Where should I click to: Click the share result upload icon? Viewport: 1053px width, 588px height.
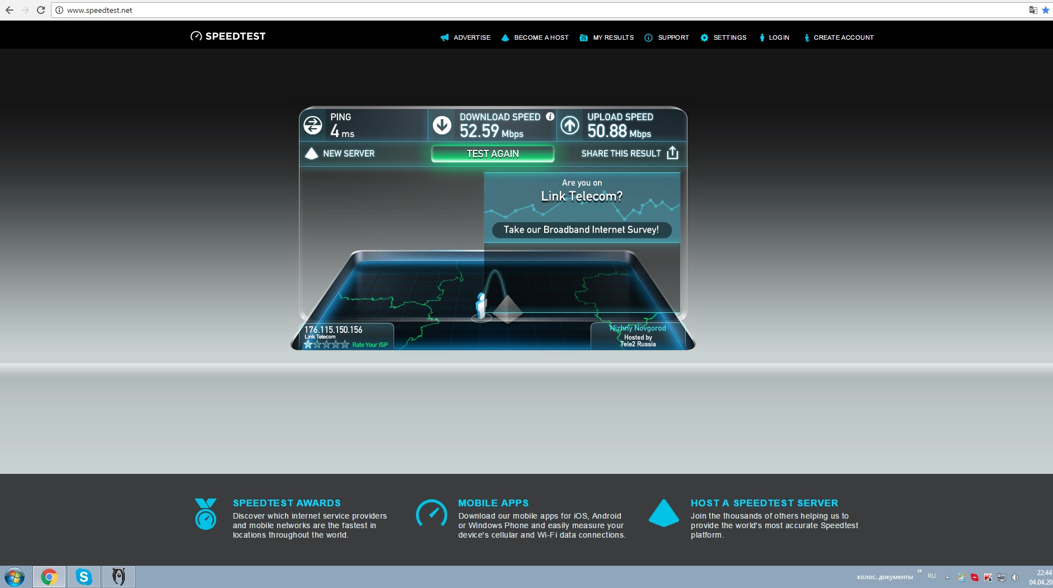pyautogui.click(x=672, y=153)
